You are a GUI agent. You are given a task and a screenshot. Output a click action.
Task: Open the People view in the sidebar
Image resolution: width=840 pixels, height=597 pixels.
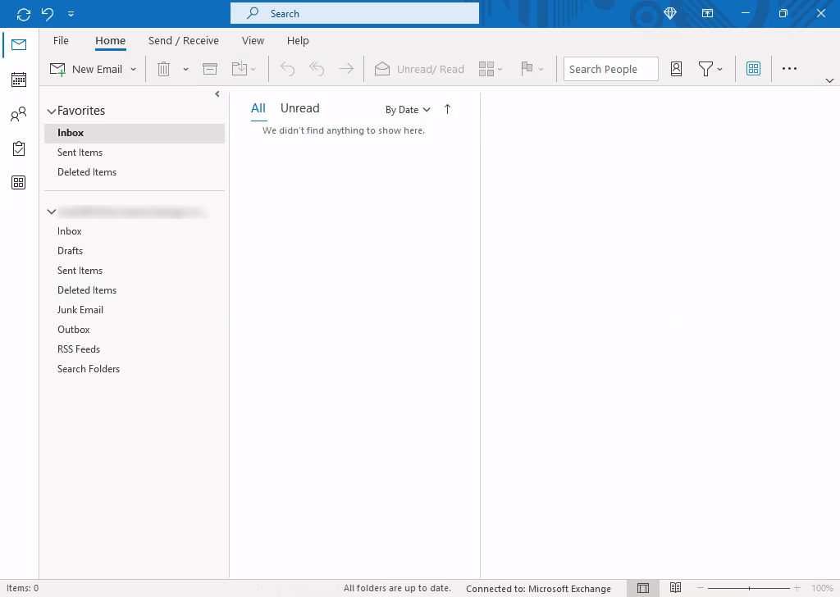[x=18, y=115]
